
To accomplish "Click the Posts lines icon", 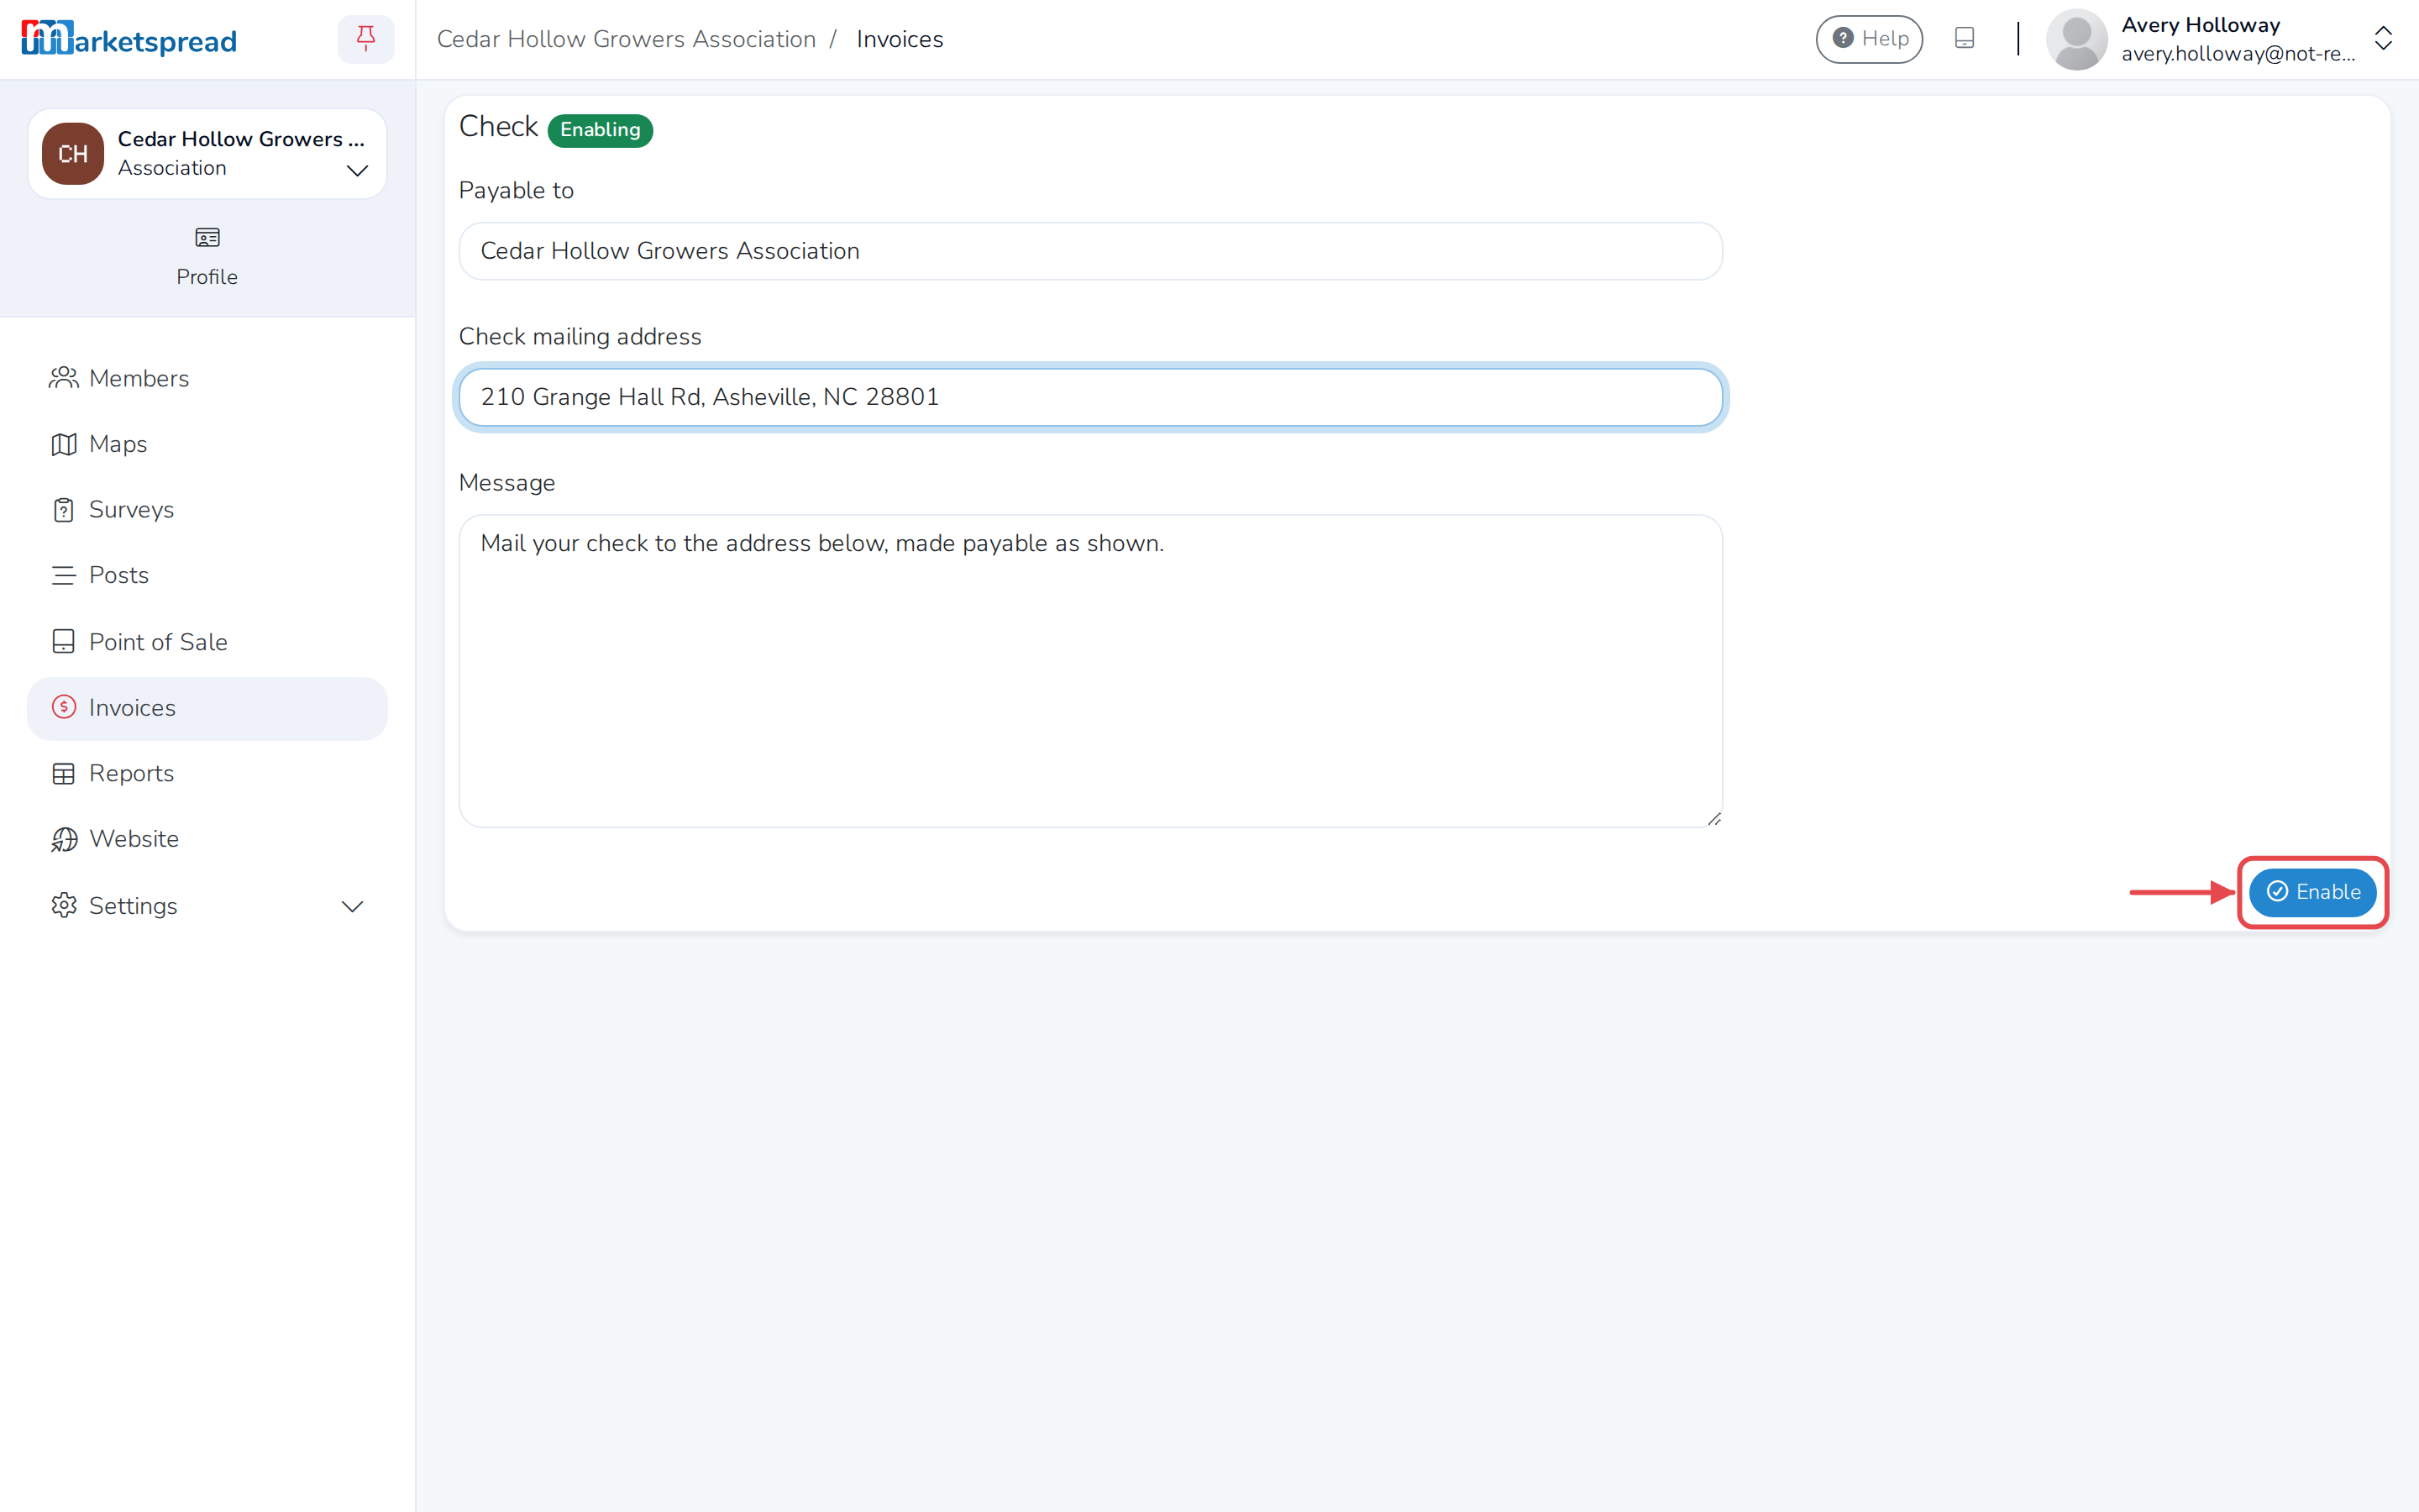I will coord(64,575).
